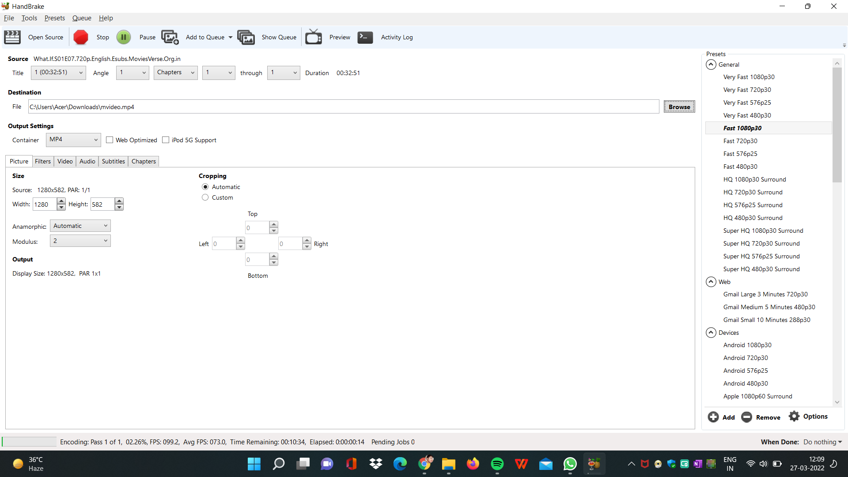Collapse the General presets group
This screenshot has width=848, height=477.
point(711,64)
